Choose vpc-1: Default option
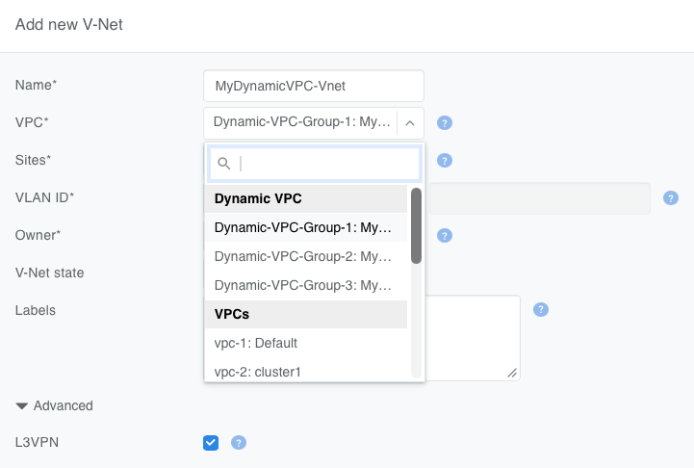 306,343
